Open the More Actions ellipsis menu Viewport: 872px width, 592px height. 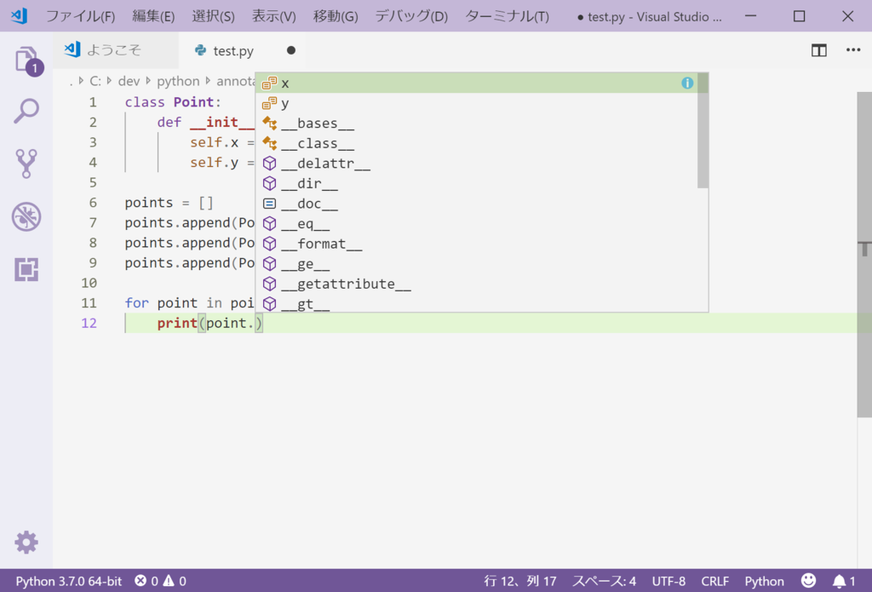(853, 50)
